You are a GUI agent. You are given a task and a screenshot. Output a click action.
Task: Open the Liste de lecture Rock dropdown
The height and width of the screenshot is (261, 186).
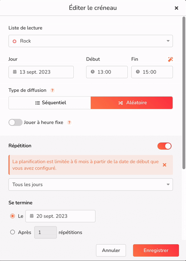point(91,41)
